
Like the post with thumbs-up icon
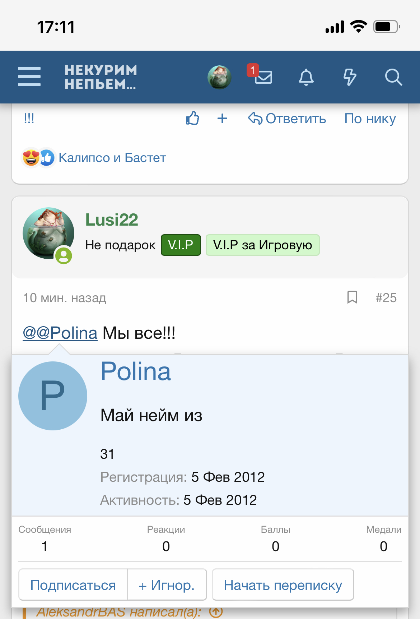coord(192,118)
